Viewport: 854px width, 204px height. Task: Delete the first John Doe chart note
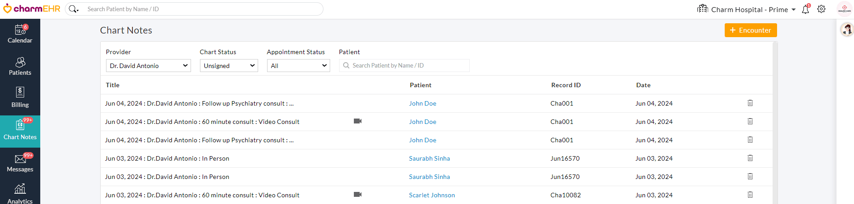pos(750,103)
